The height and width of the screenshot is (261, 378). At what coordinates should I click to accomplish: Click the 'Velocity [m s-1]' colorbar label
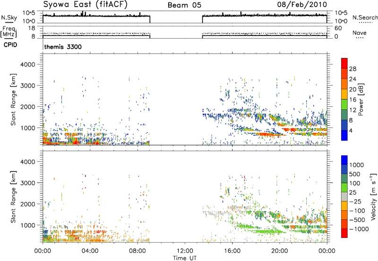373,196
